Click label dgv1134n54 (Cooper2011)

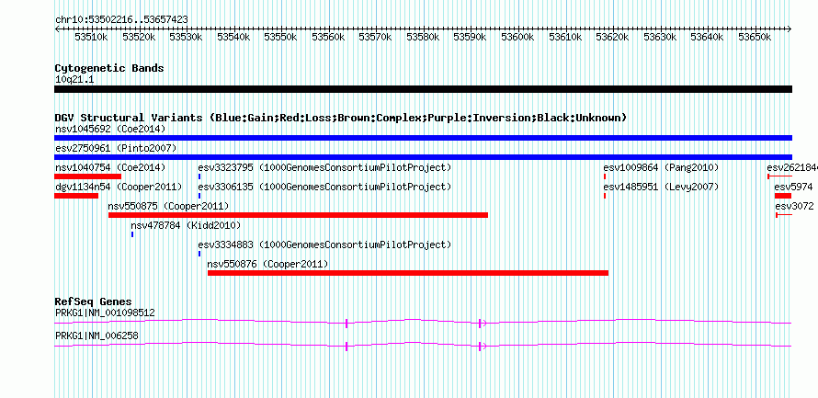click(x=119, y=187)
